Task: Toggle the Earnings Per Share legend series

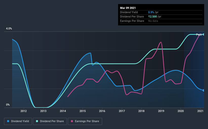Action: click(85, 121)
